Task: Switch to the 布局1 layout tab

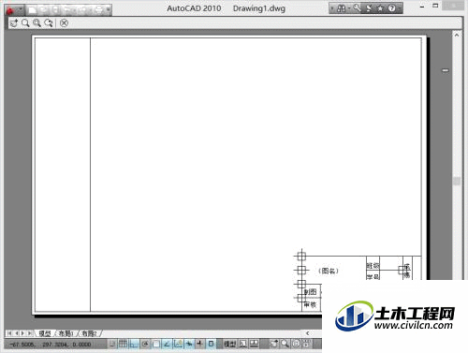Action: pos(66,333)
